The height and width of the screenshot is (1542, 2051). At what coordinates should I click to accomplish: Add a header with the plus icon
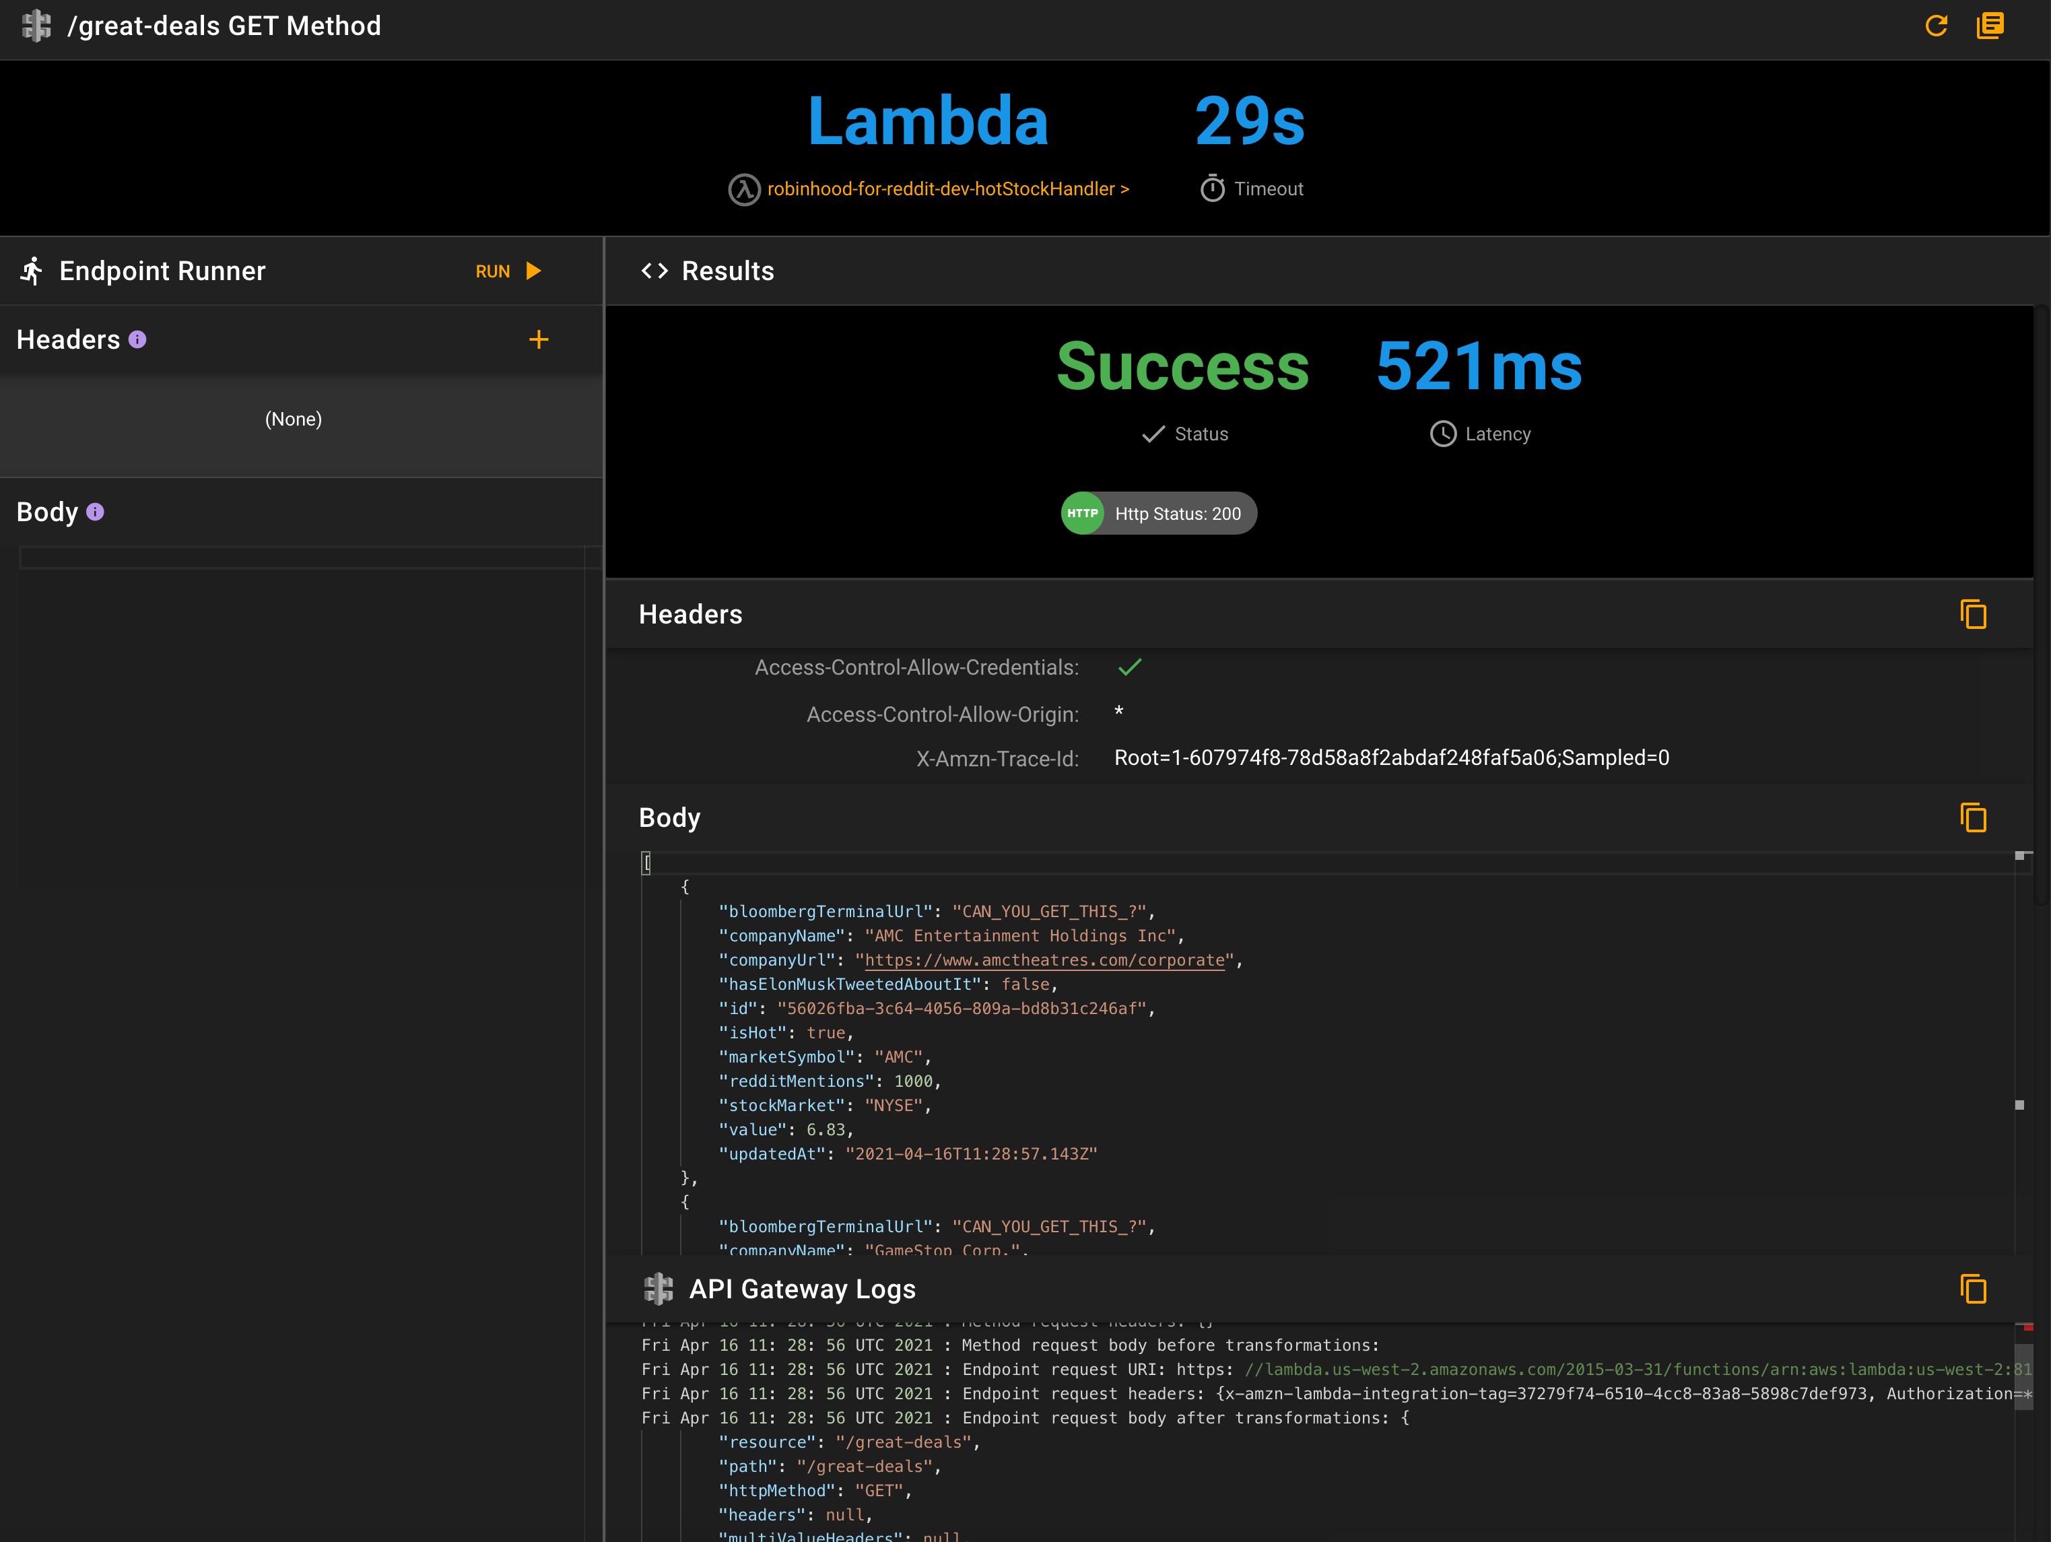539,339
